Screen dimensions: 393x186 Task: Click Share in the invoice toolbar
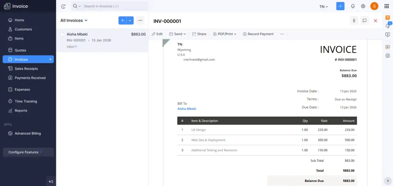[199, 34]
